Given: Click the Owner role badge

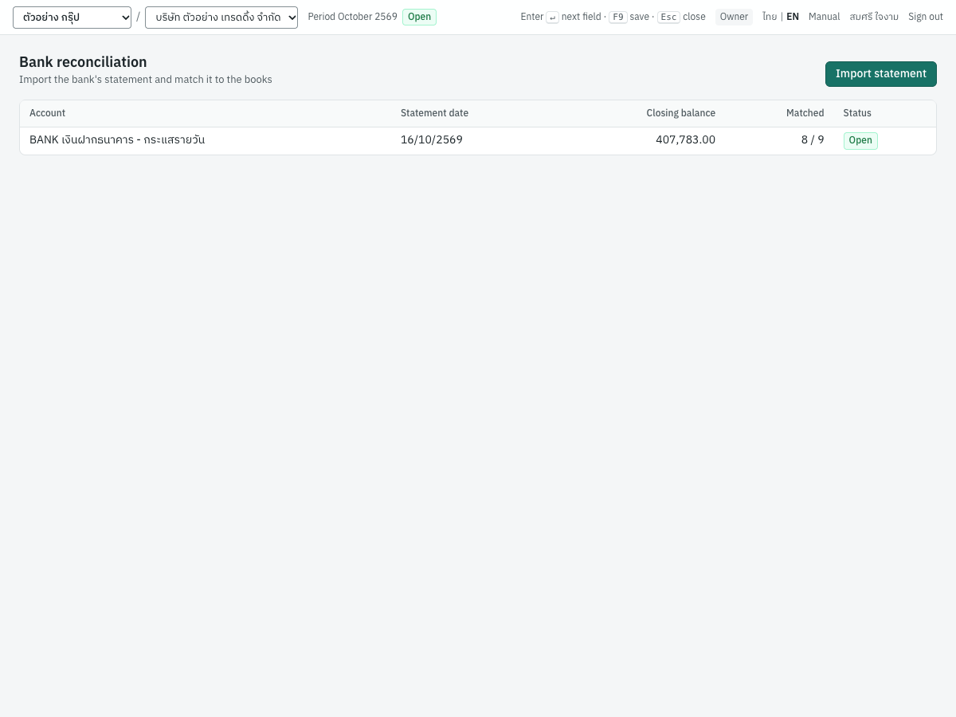Looking at the screenshot, I should click(x=734, y=17).
